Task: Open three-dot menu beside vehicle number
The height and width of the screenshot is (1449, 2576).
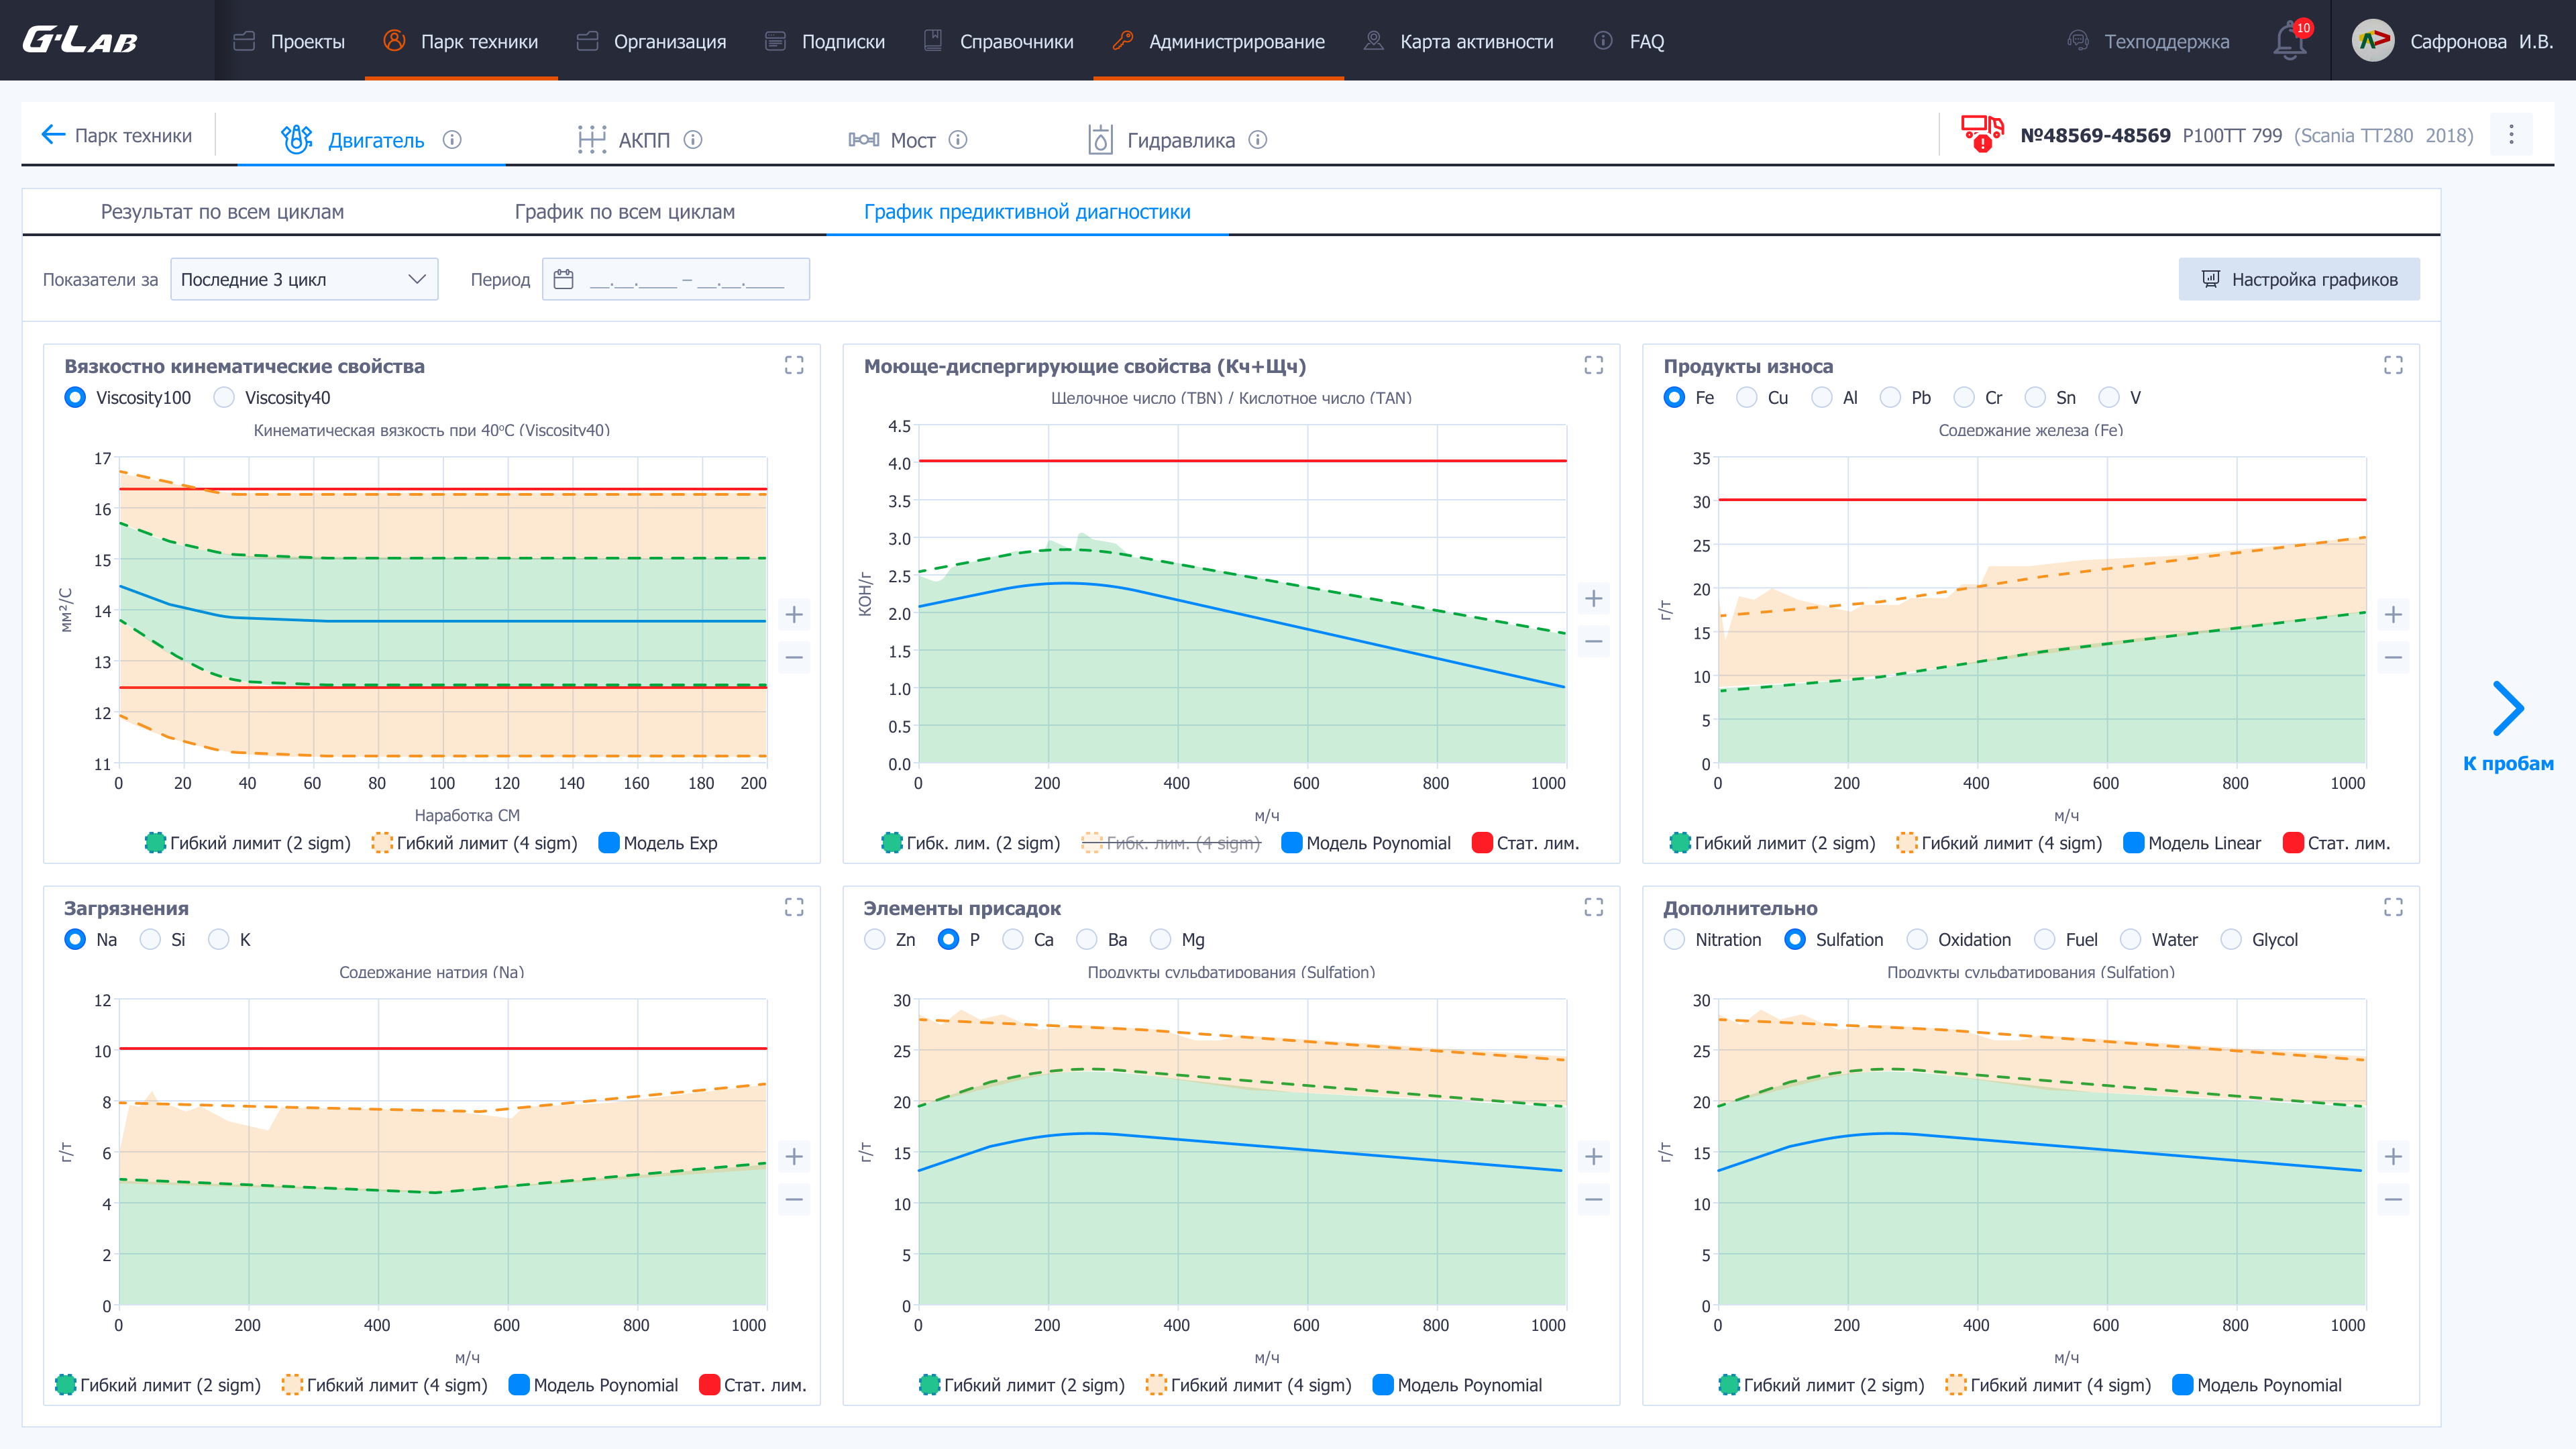Action: (x=2511, y=135)
